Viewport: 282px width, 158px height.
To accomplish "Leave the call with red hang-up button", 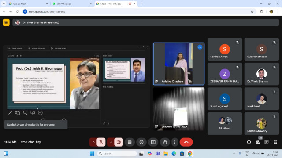I will click(x=186, y=142).
